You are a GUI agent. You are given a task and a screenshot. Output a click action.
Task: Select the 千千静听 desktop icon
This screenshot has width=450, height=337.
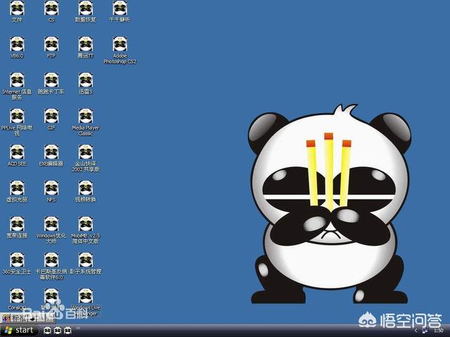[x=120, y=8]
